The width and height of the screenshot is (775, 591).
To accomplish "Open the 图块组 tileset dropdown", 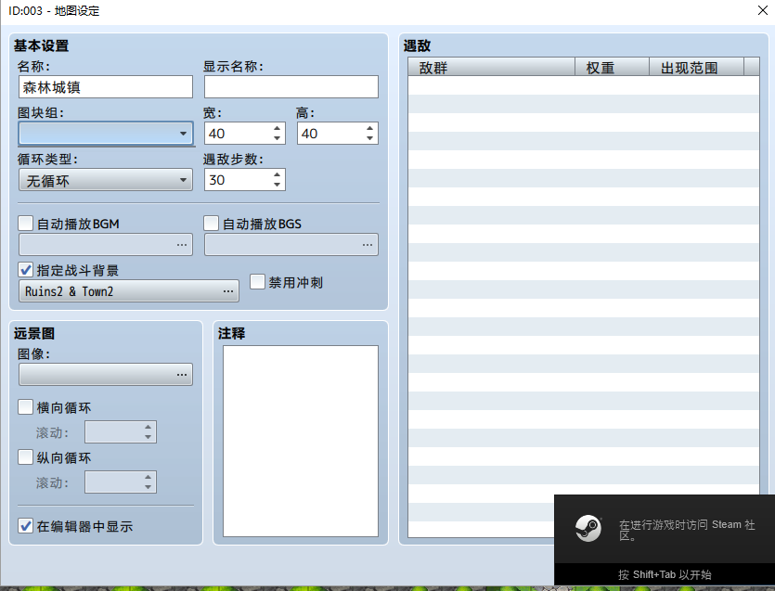I will 106,134.
